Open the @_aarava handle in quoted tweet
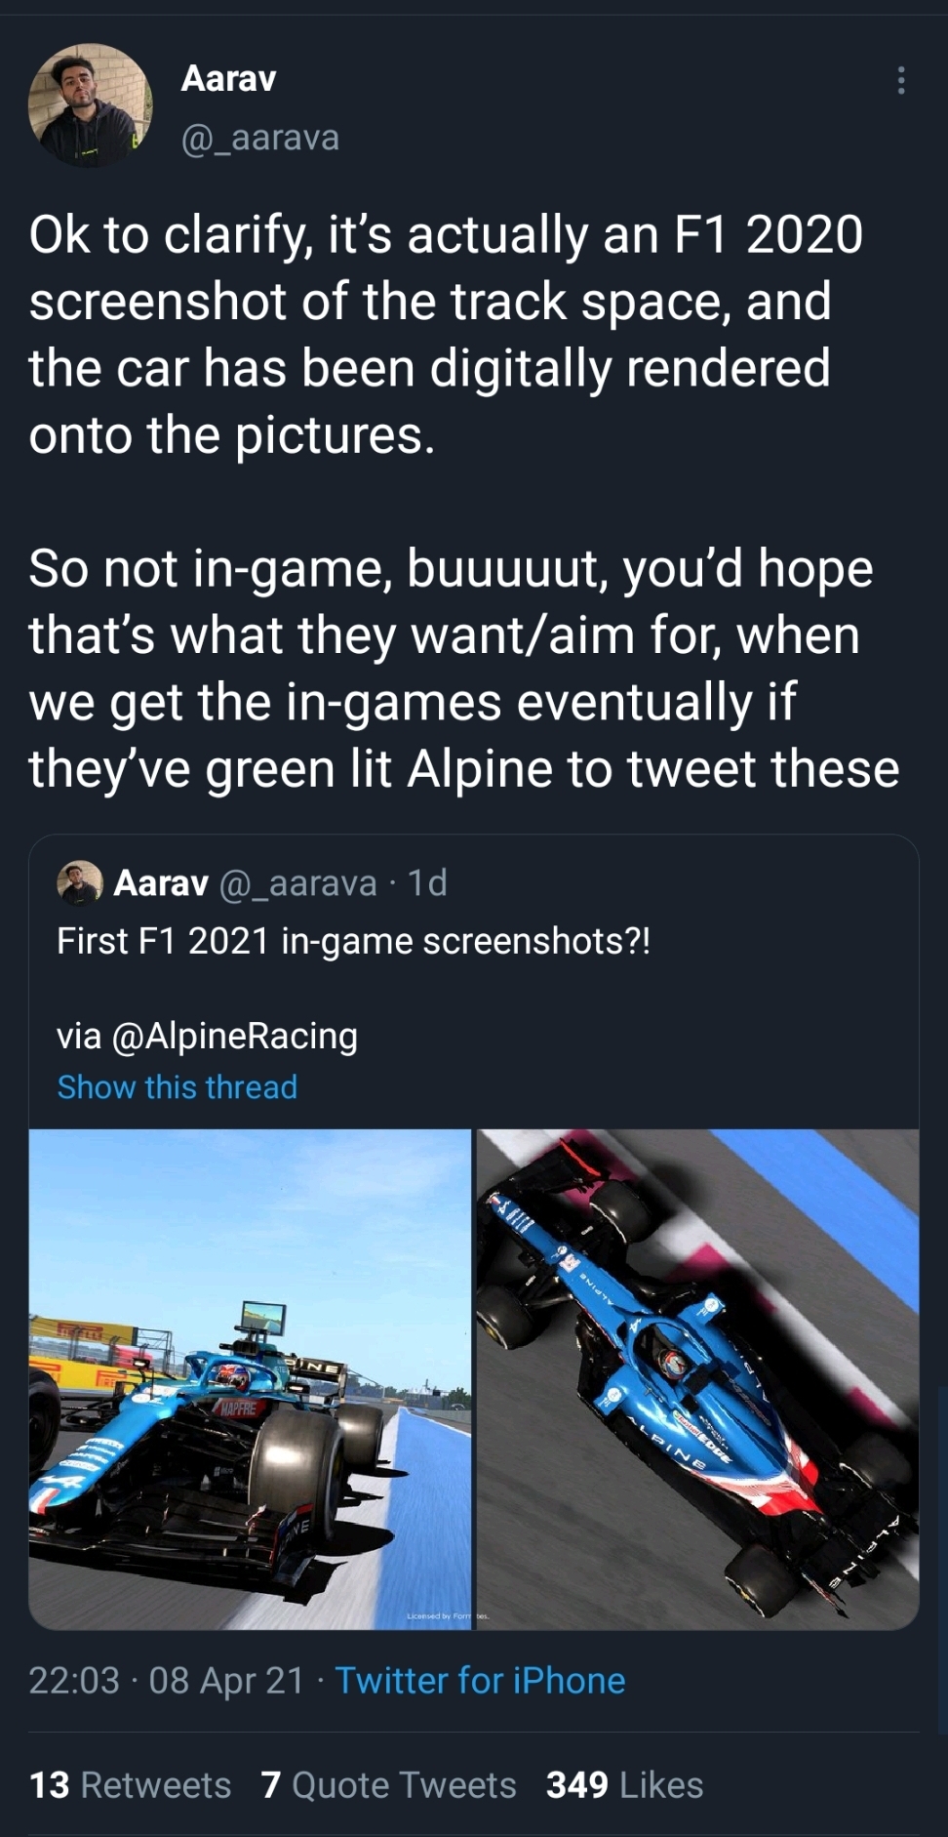The width and height of the screenshot is (948, 1837). click(x=298, y=882)
